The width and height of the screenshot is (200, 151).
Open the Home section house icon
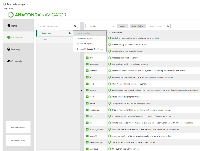pyautogui.click(x=9, y=26)
